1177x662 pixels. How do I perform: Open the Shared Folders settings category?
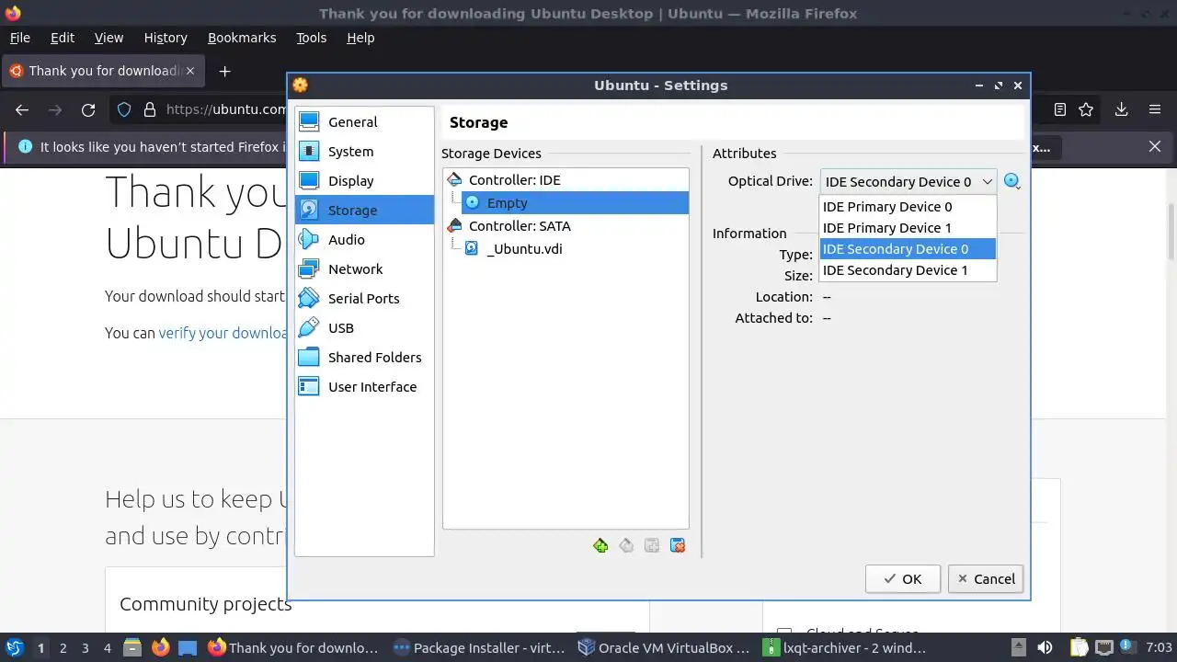pyautogui.click(x=364, y=358)
